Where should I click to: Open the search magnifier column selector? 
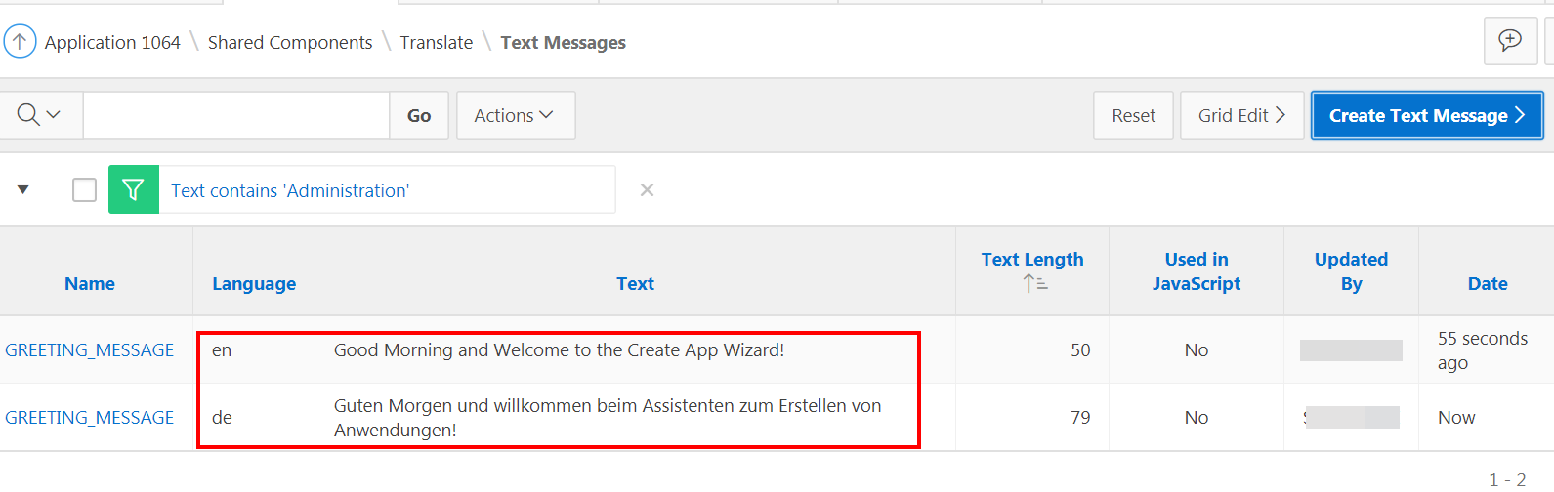40,115
